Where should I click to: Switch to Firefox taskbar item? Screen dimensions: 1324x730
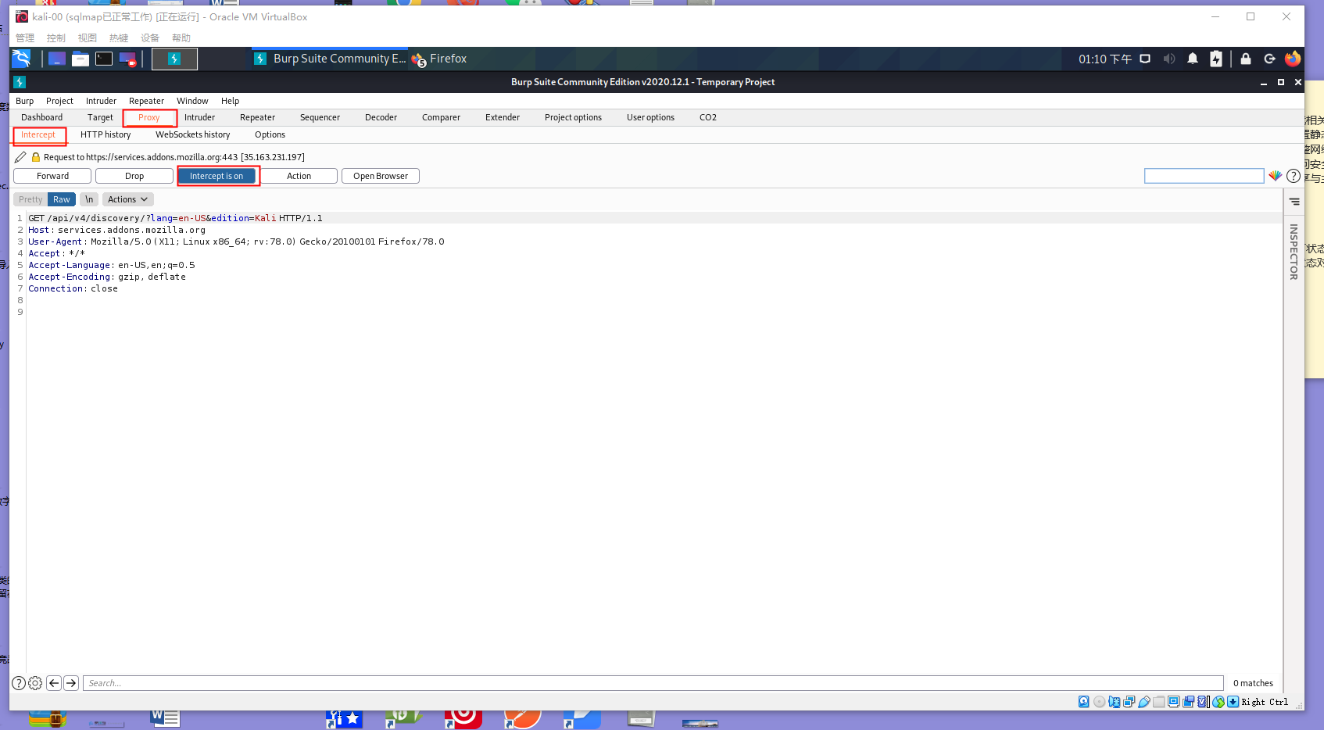coord(439,59)
